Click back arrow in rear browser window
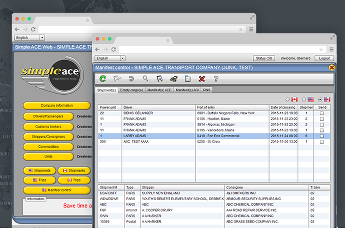The height and width of the screenshot is (234, 345). coord(17,29)
